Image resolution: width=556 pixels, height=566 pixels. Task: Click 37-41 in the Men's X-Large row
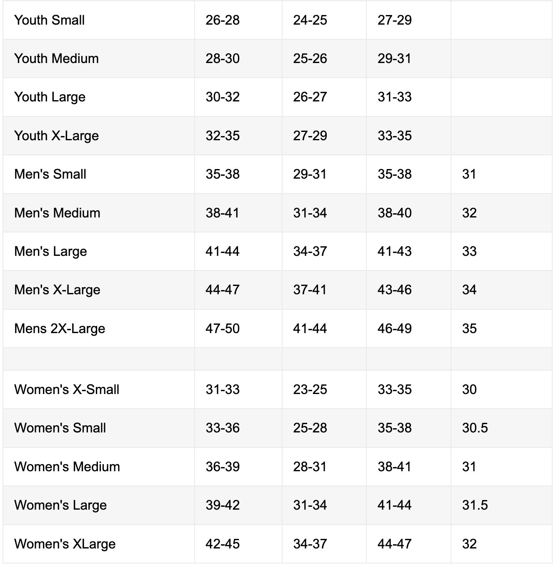point(310,290)
